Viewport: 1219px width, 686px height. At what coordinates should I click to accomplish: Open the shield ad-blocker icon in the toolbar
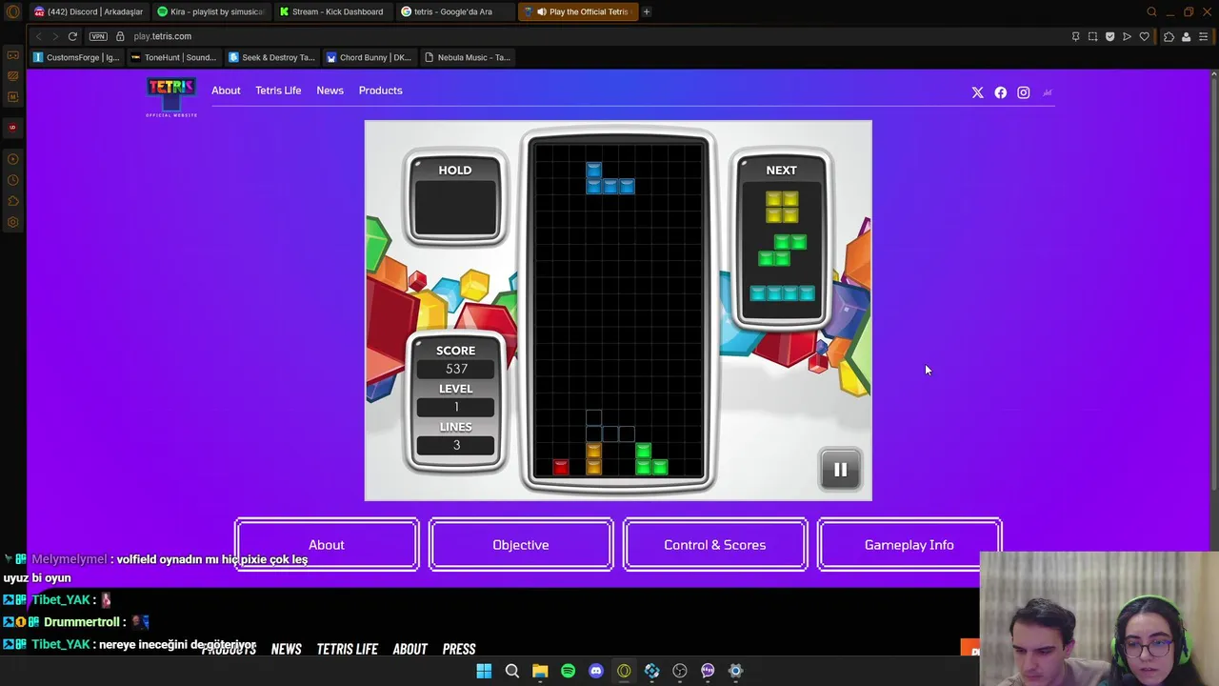pyautogui.click(x=1109, y=36)
